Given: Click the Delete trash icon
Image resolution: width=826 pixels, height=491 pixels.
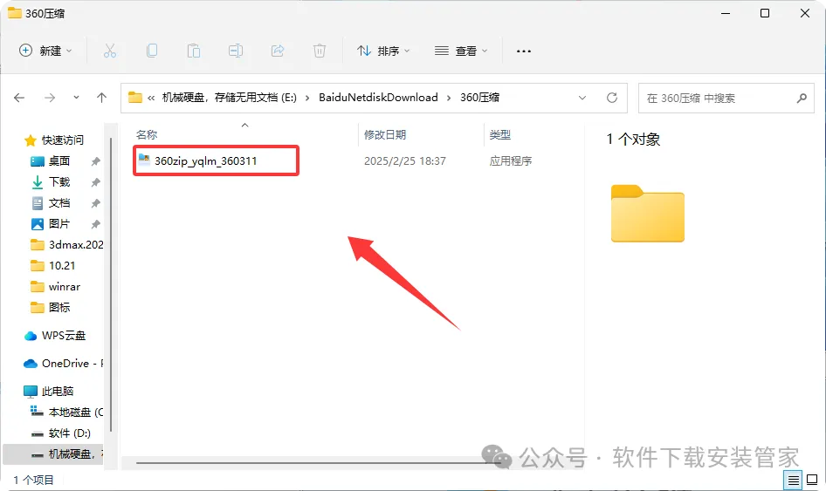Looking at the screenshot, I should tap(320, 51).
